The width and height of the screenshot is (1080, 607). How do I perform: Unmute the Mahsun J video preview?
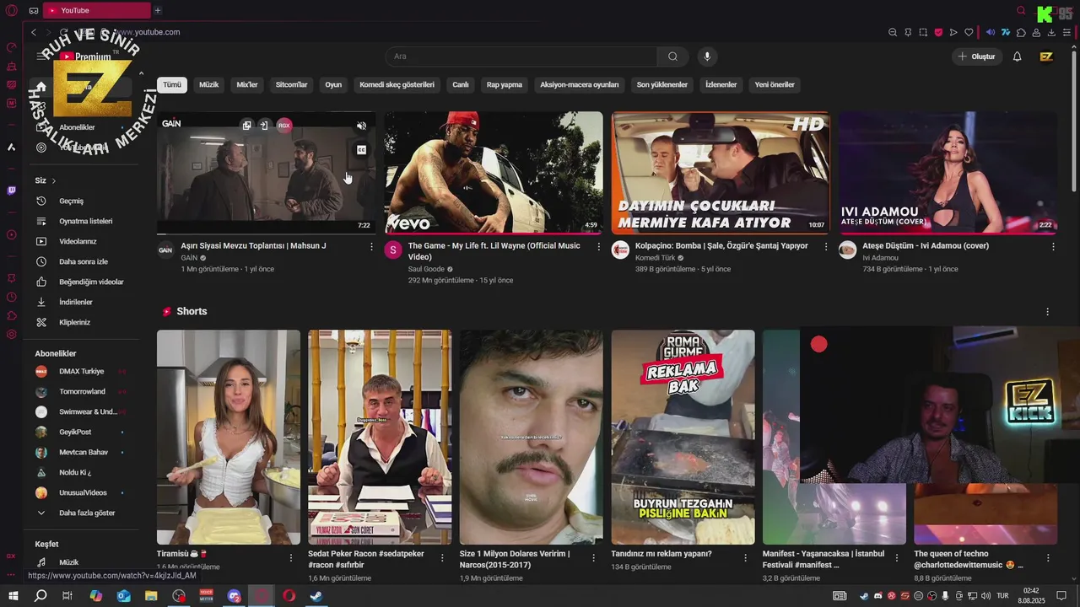(361, 126)
